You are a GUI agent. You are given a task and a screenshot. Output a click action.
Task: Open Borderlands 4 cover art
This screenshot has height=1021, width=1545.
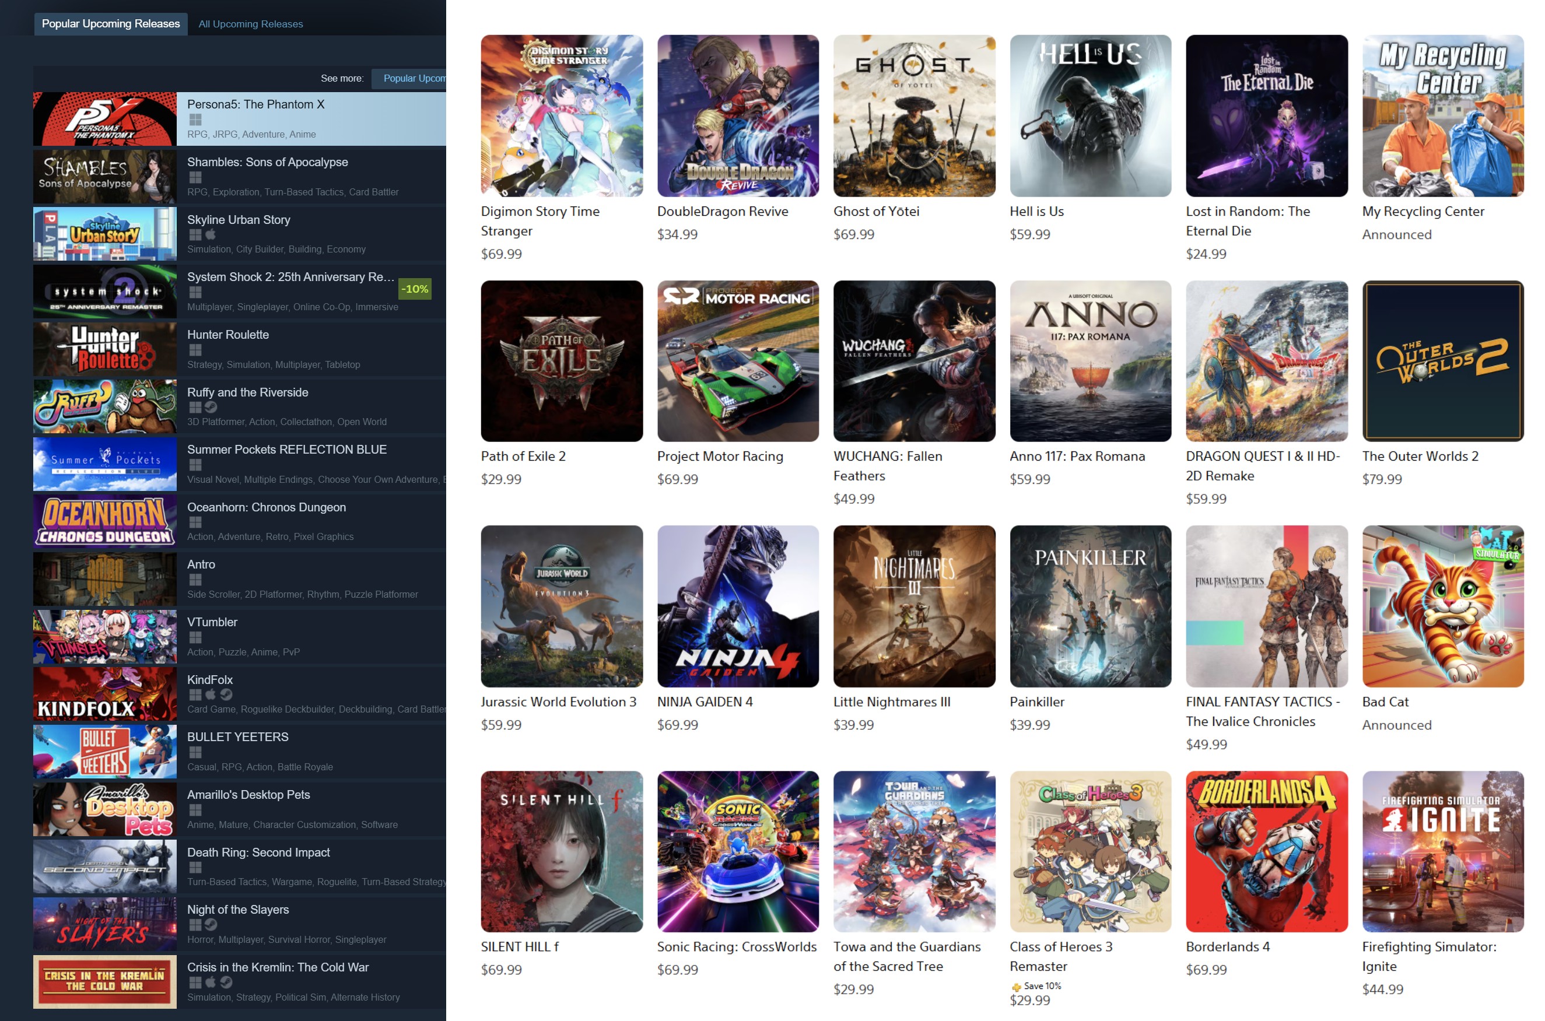(x=1266, y=852)
